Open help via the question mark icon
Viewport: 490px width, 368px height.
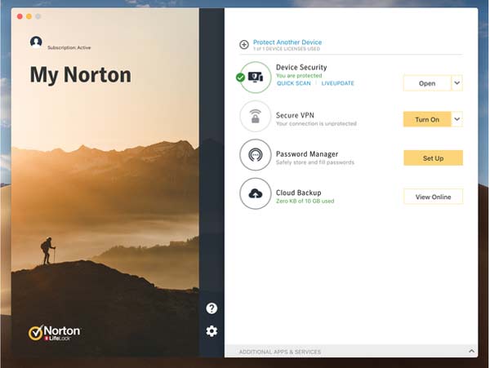coord(212,308)
